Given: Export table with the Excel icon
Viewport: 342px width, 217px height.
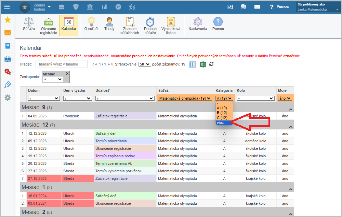Looking at the screenshot, I should coord(203,64).
